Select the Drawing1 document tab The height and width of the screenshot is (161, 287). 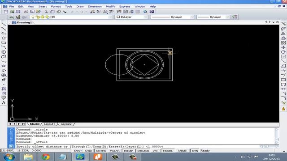(22, 22)
